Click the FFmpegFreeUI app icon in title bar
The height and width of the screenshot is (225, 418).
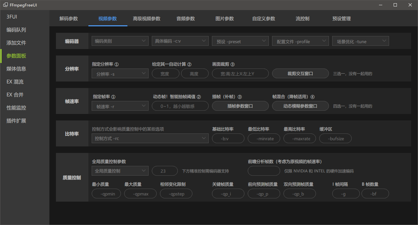click(6, 5)
